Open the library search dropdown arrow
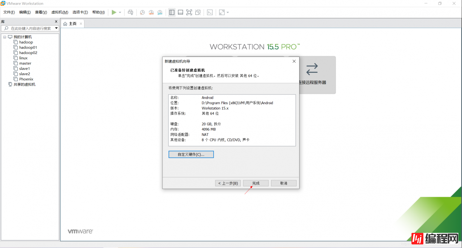 pyautogui.click(x=57, y=28)
